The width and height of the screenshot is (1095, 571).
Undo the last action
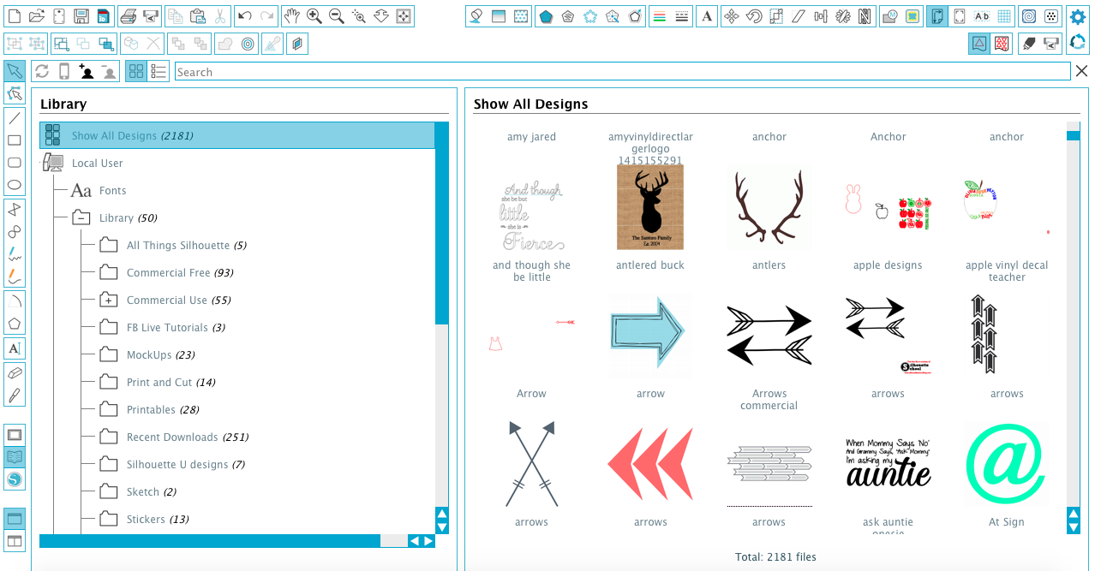coord(243,15)
